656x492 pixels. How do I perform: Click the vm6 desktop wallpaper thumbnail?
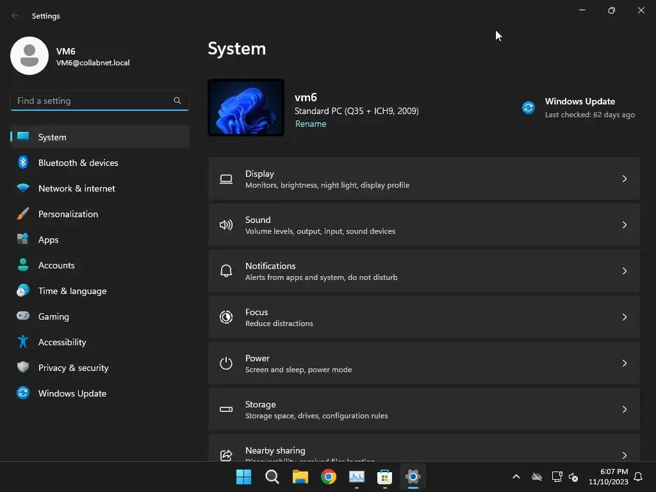[246, 108]
